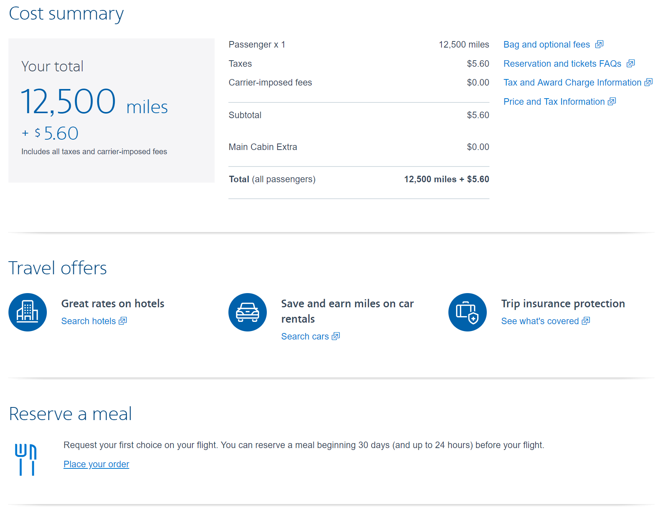Open the See what's covered link
The image size is (658, 511).
coord(540,321)
